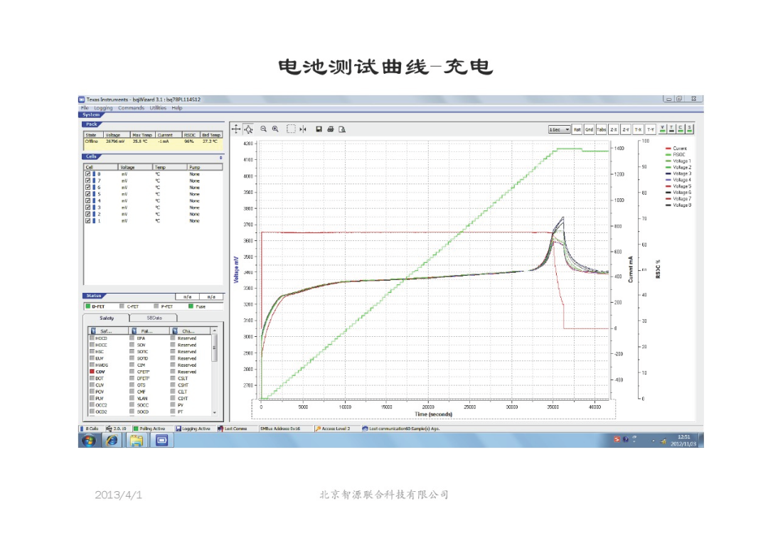Viewport: 768px width, 543px height.
Task: Click the Rst button in chart toolbar
Action: click(577, 129)
